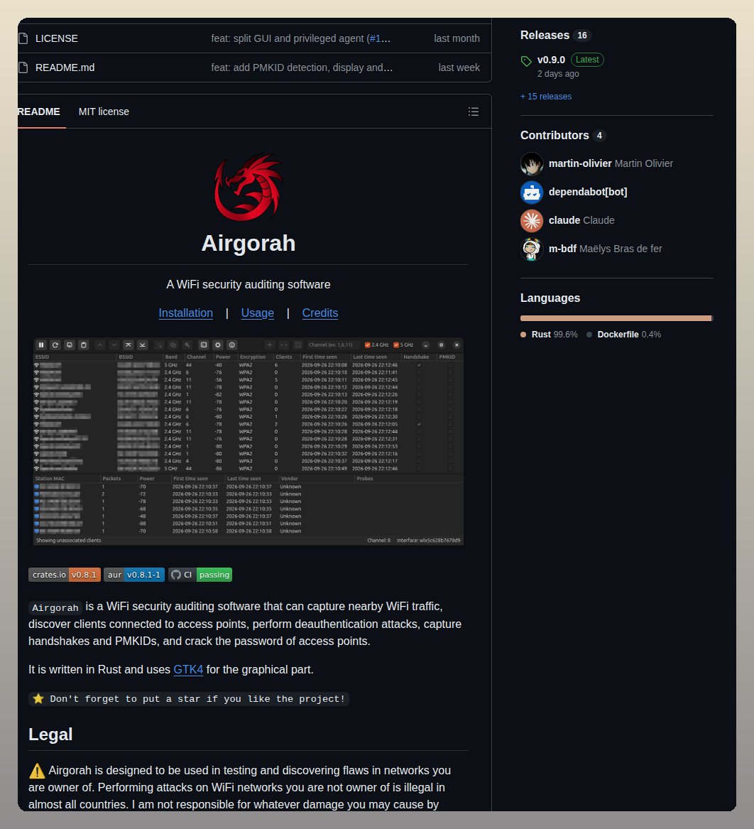Click the README.md file icon

[23, 67]
